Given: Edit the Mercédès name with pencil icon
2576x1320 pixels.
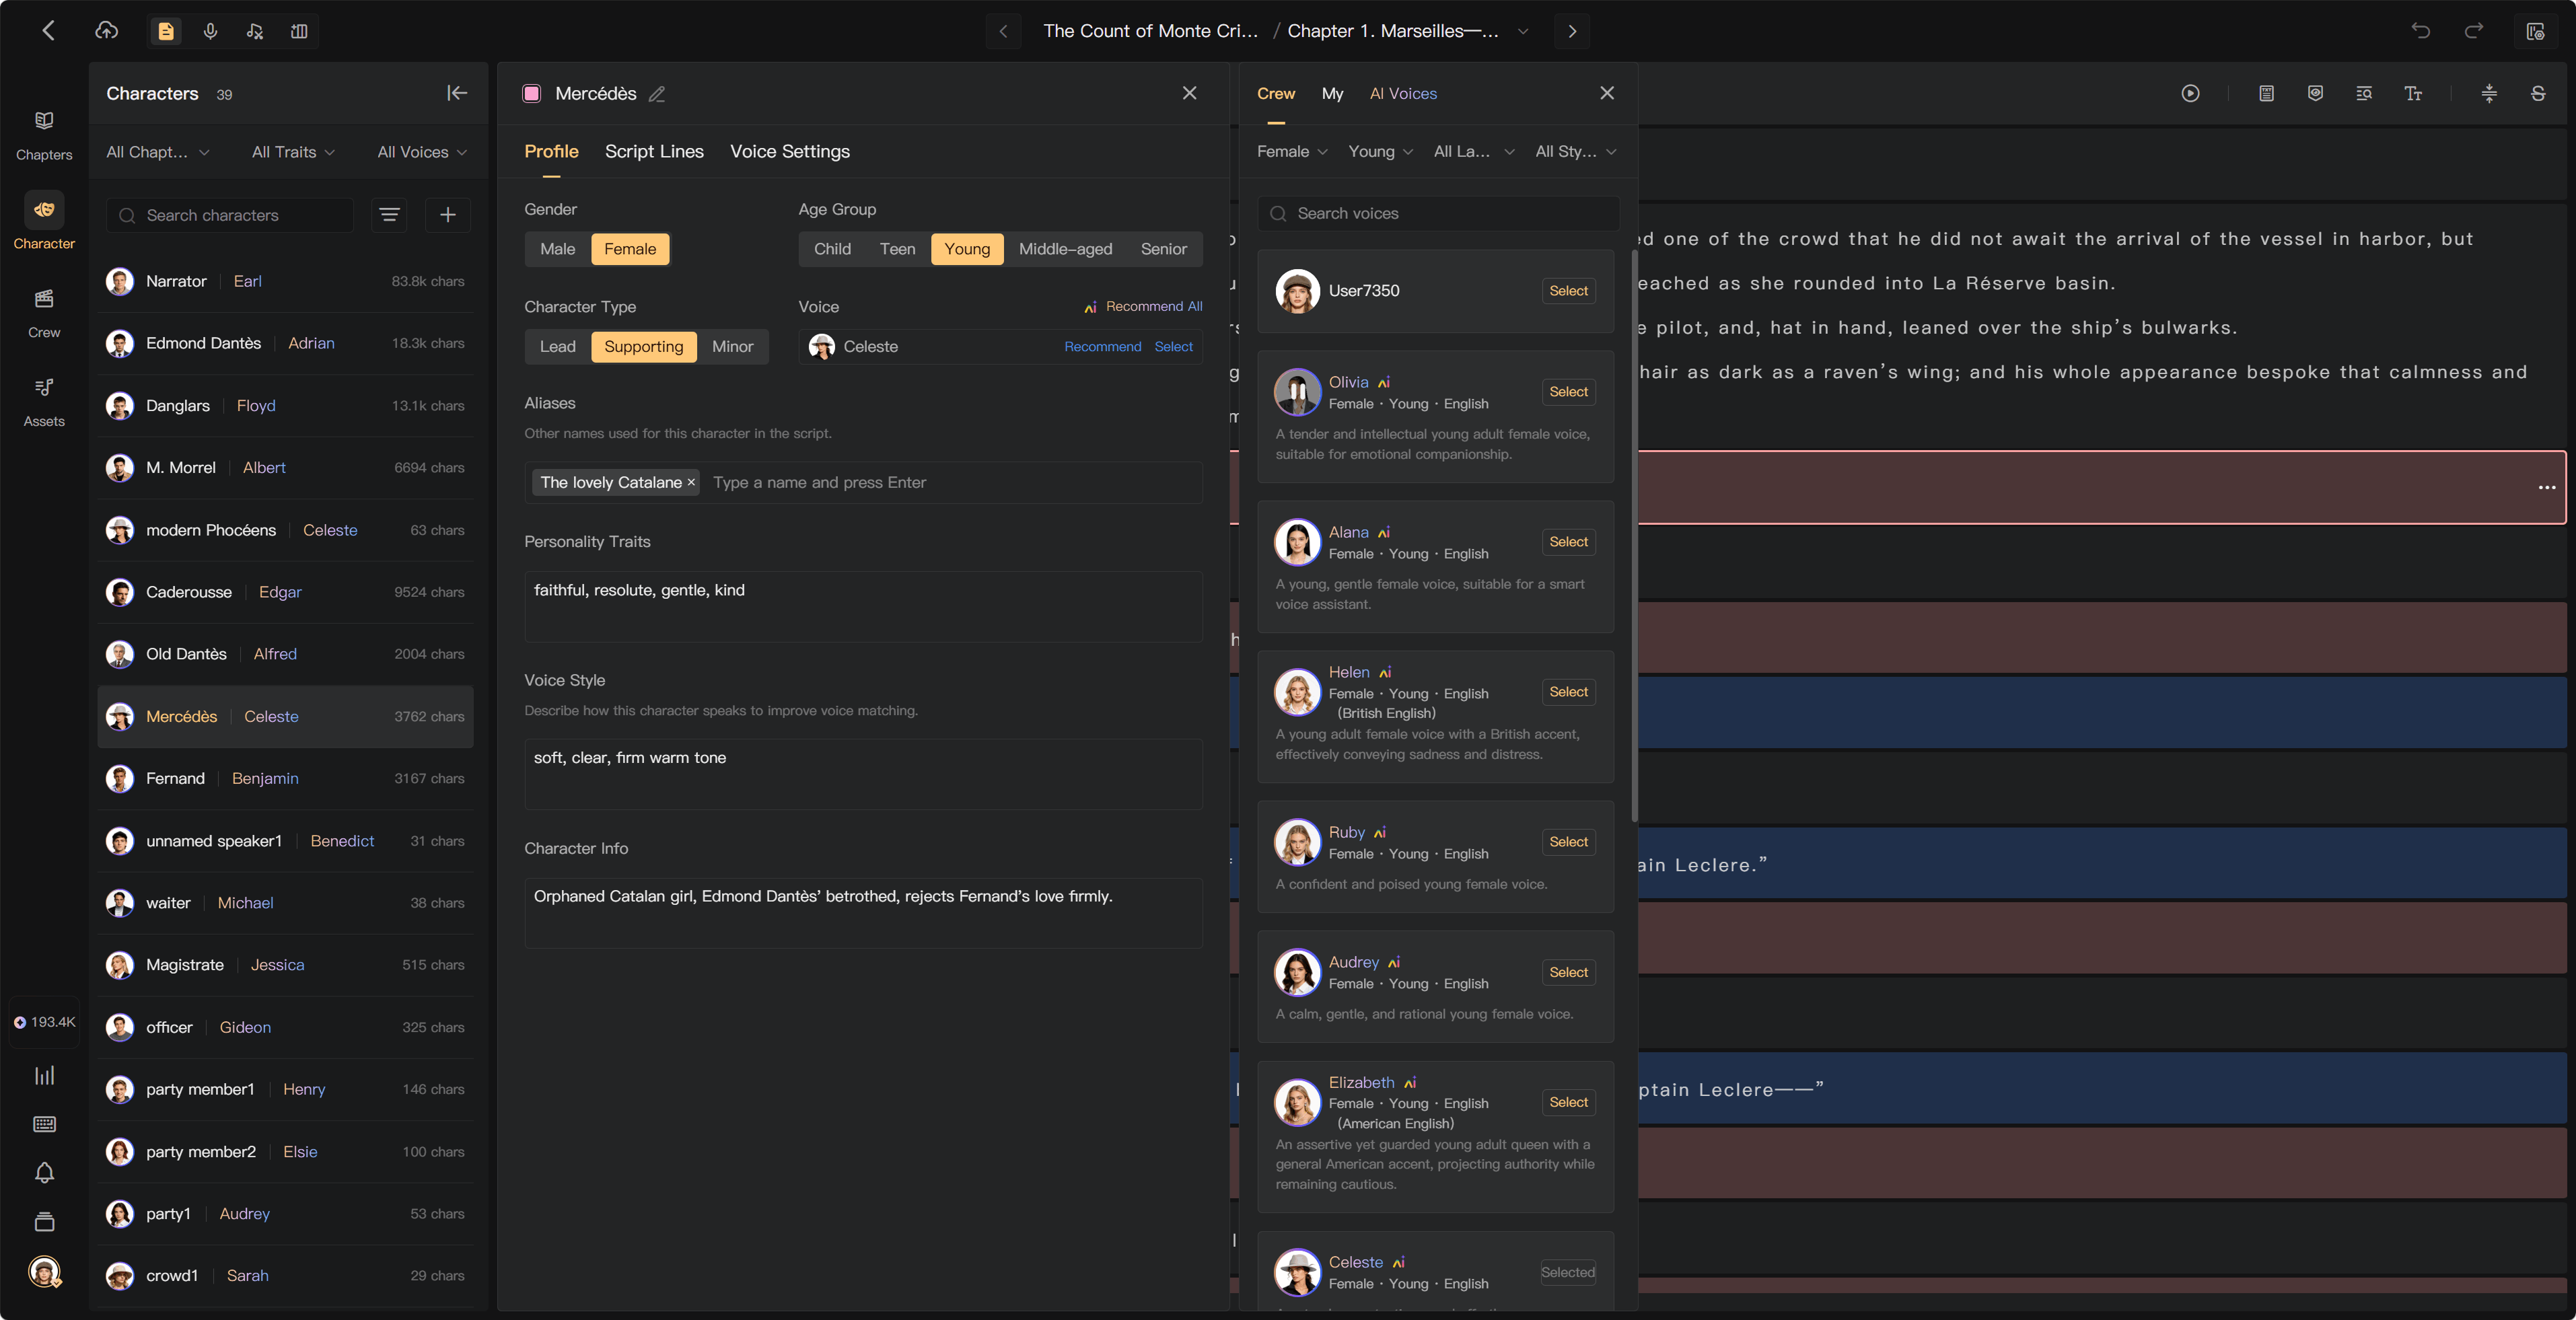Looking at the screenshot, I should [657, 94].
